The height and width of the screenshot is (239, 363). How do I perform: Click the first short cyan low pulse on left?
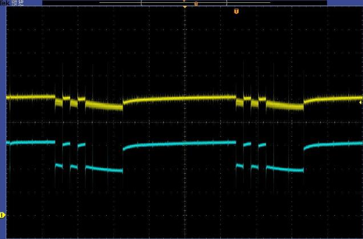tap(59, 165)
